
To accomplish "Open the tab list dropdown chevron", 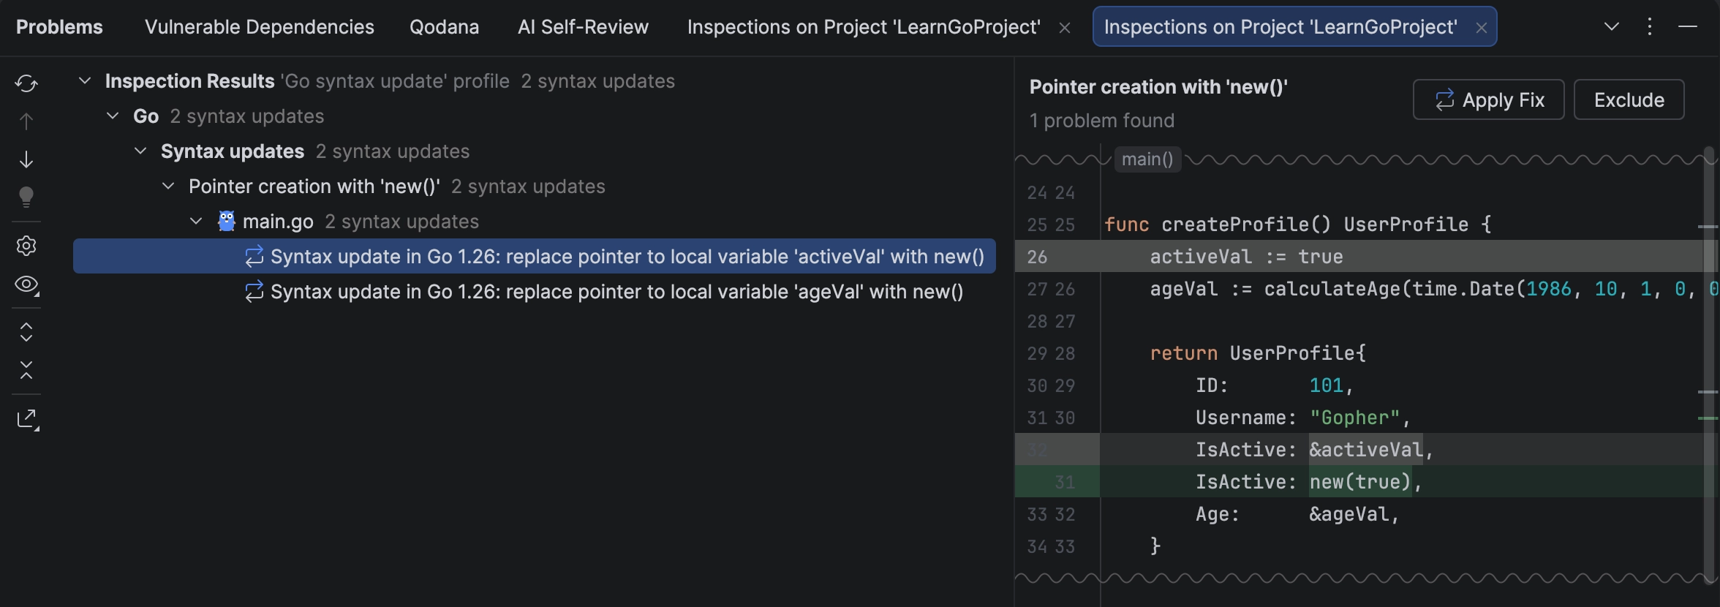I will pyautogui.click(x=1611, y=27).
